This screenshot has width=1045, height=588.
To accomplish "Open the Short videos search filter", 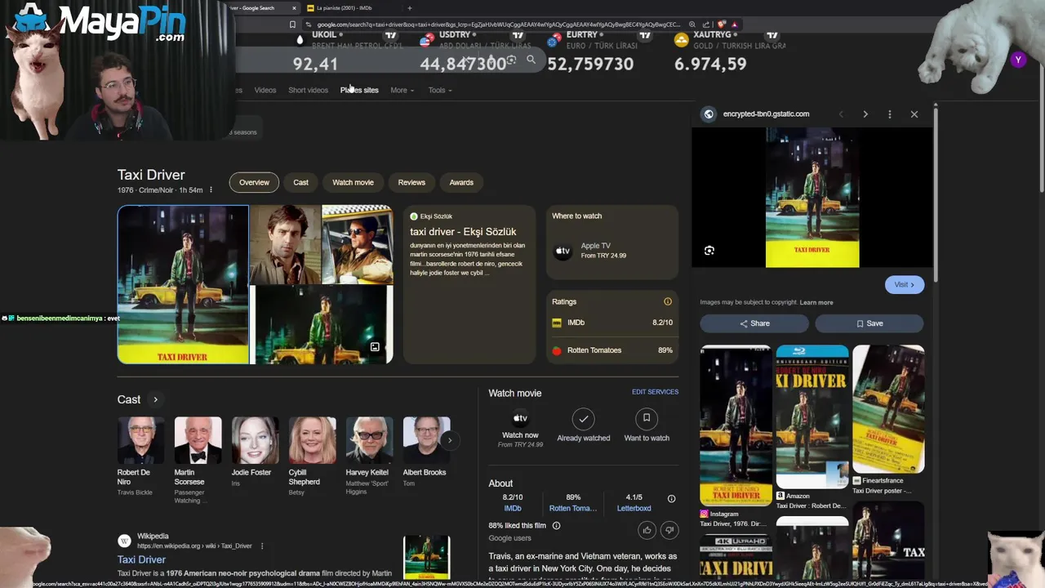I will tap(308, 90).
